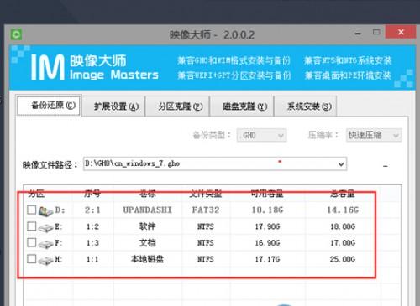Switch to the 系统安装 (S) tab
The width and height of the screenshot is (420, 306).
click(306, 106)
